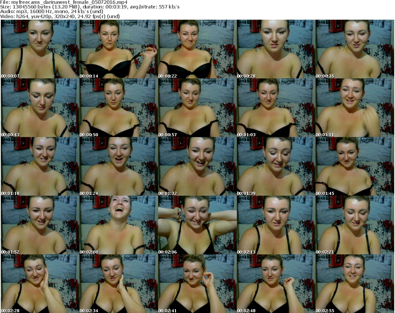Click the video frame at 00:02:41
Viewport: 395px width, 313px height.
(x=197, y=284)
